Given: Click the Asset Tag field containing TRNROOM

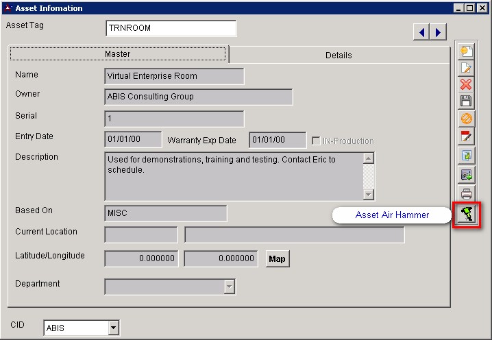Looking at the screenshot, I should (171, 28).
